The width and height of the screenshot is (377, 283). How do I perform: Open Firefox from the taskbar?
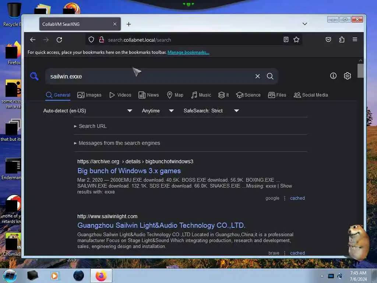[101, 276]
